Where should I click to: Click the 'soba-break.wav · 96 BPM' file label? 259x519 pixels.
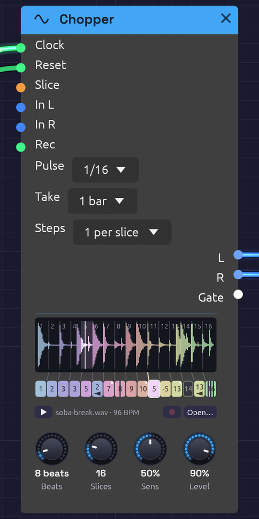tap(97, 413)
